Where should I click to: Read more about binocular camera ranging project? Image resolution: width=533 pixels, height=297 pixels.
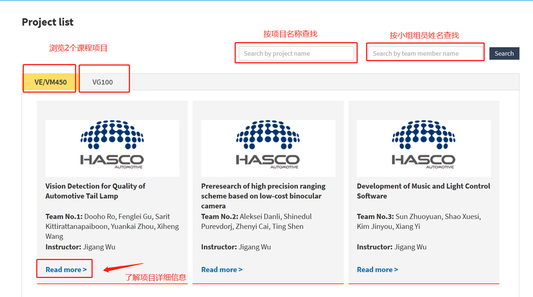(222, 270)
